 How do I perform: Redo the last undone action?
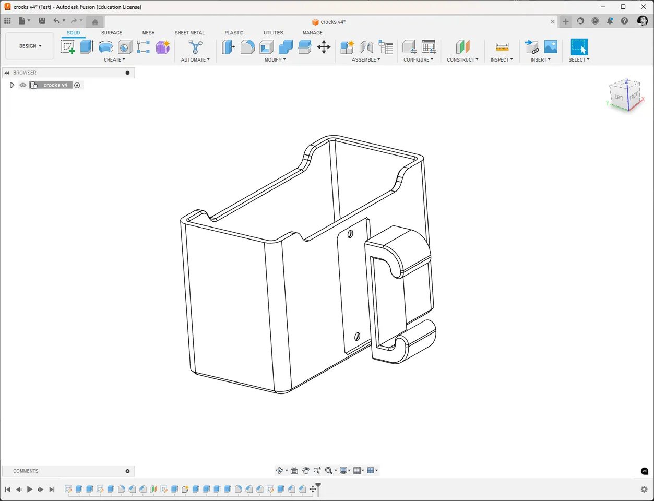pos(74,21)
